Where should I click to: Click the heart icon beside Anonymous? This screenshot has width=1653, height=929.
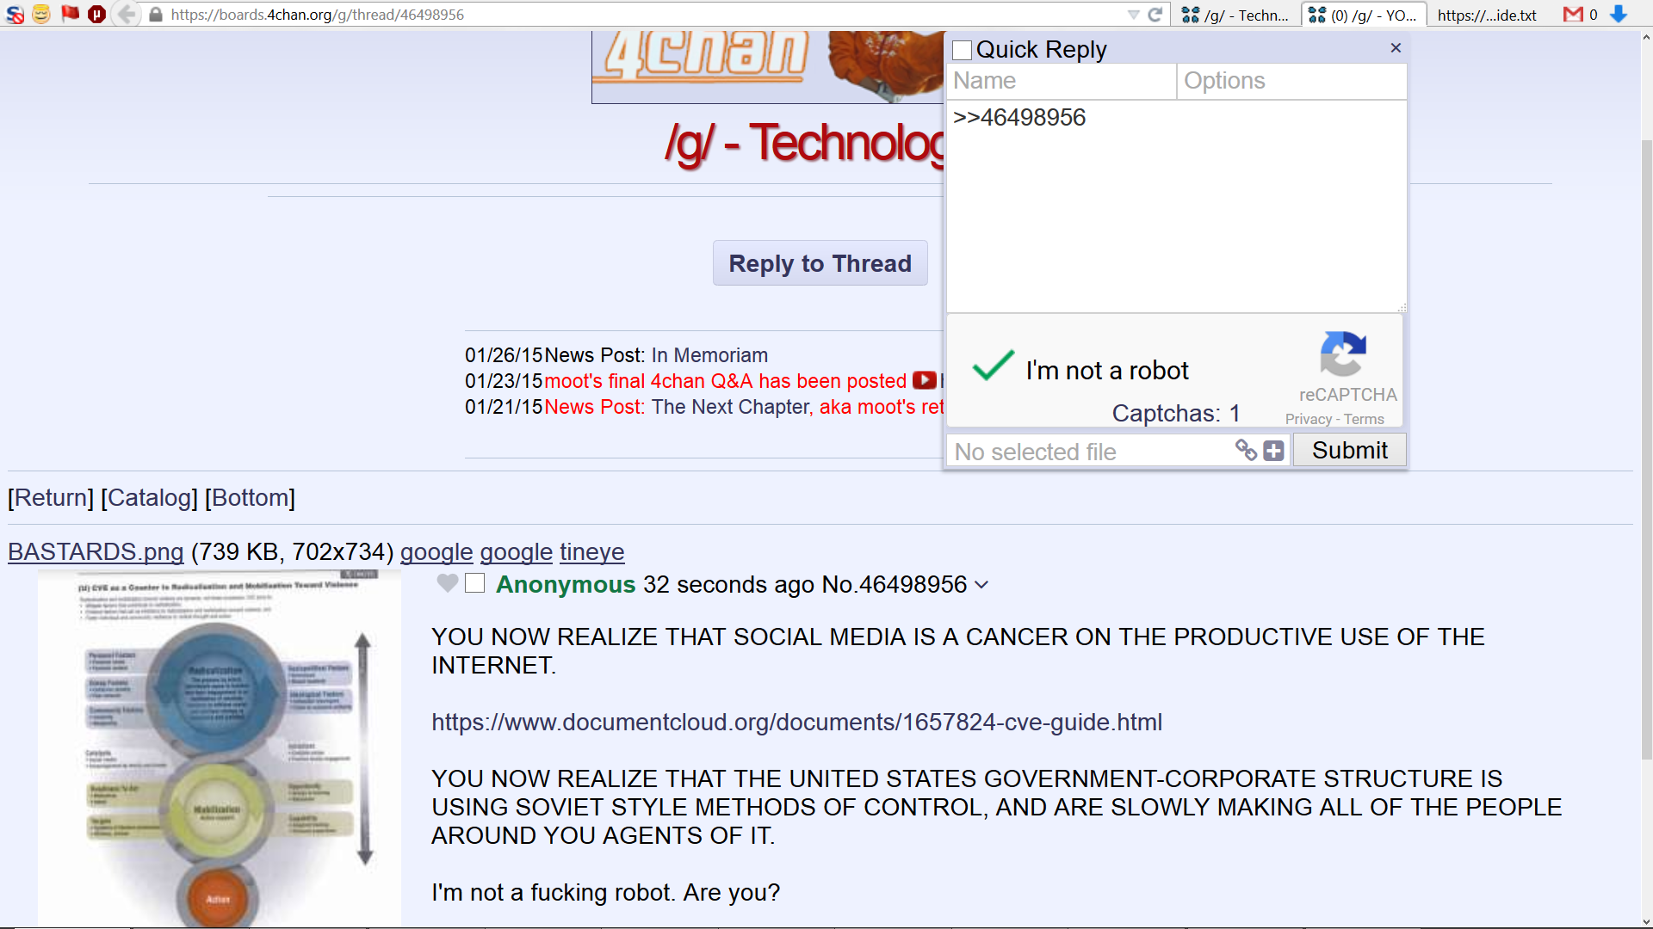[448, 583]
